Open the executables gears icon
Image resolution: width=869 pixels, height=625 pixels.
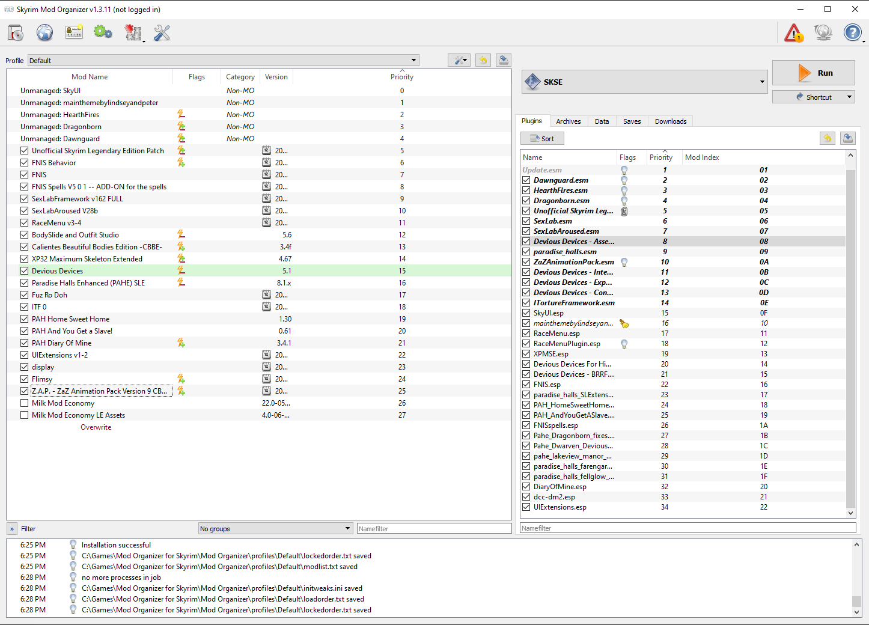[x=103, y=32]
